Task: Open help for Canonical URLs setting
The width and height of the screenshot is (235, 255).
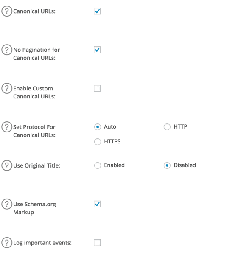Action: click(7, 11)
